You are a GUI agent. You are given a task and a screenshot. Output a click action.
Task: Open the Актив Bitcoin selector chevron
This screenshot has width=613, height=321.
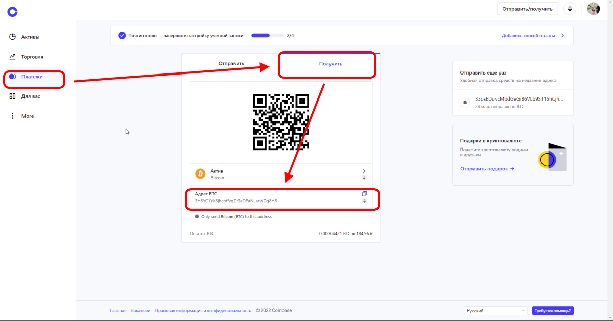364,171
